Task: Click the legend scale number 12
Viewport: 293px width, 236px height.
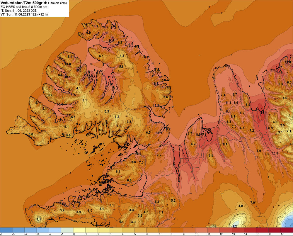Action: click(x=221, y=234)
